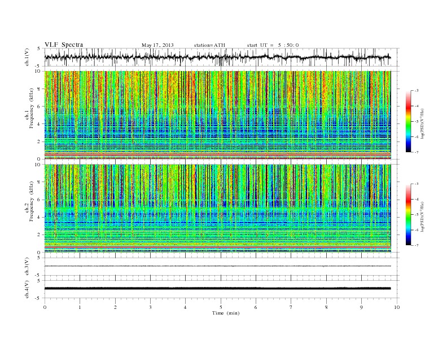Click the "VLF Spectra" plot title
This screenshot has width=447, height=345.
click(64, 45)
